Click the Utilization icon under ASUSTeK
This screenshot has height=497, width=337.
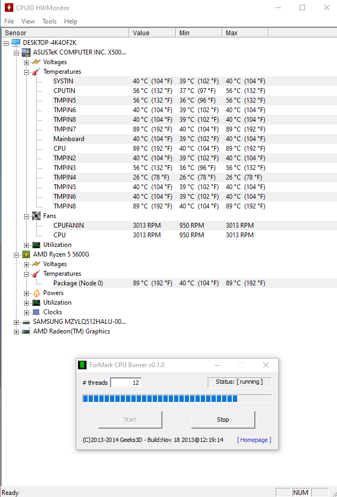pos(36,245)
